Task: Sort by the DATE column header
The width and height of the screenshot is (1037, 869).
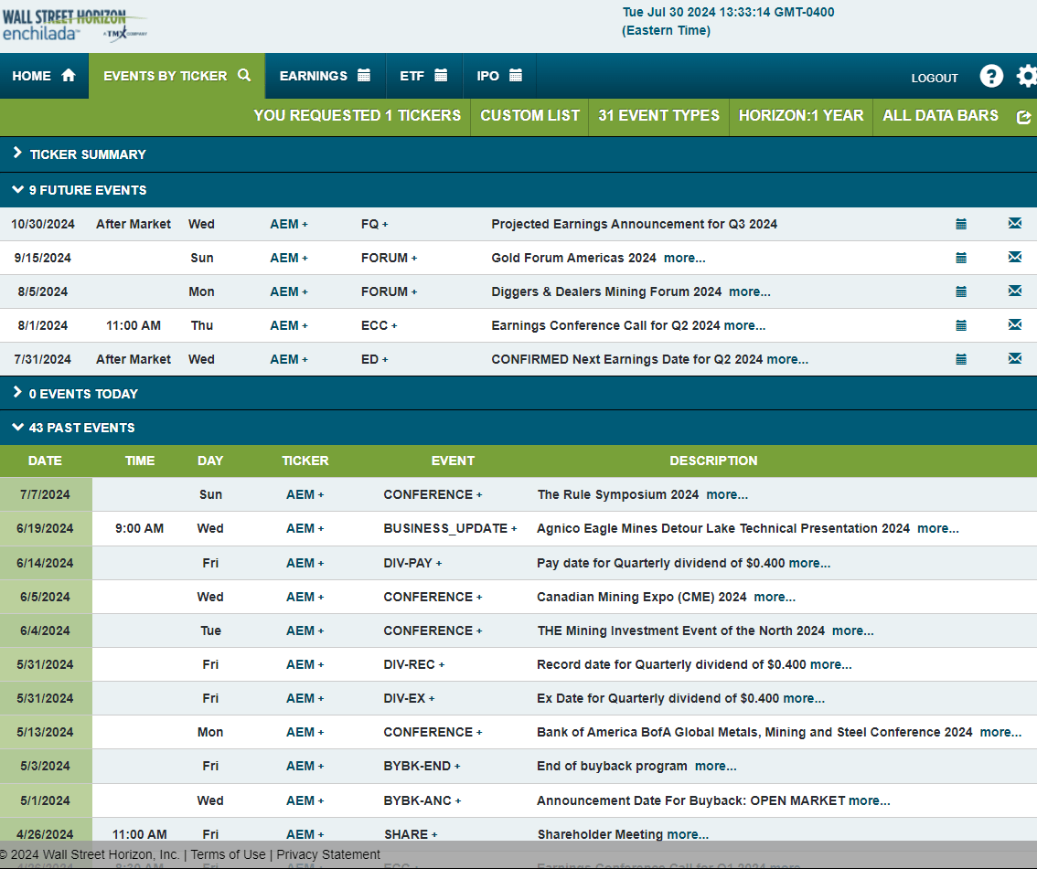Action: 46,461
